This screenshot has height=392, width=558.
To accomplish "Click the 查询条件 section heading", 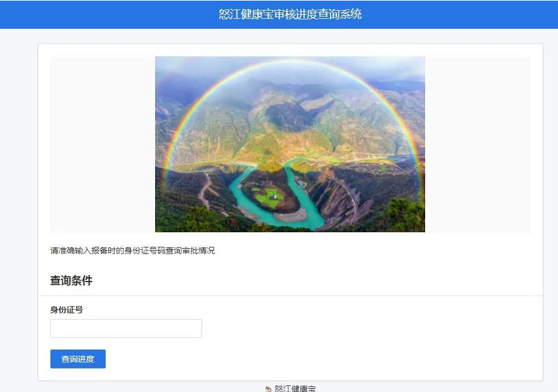I will click(x=71, y=280).
